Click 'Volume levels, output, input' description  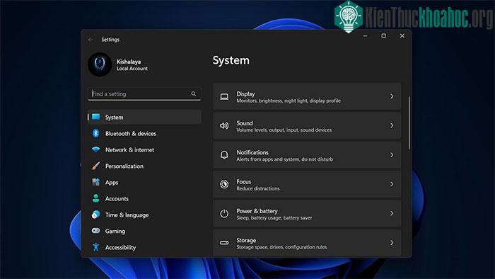coord(284,130)
